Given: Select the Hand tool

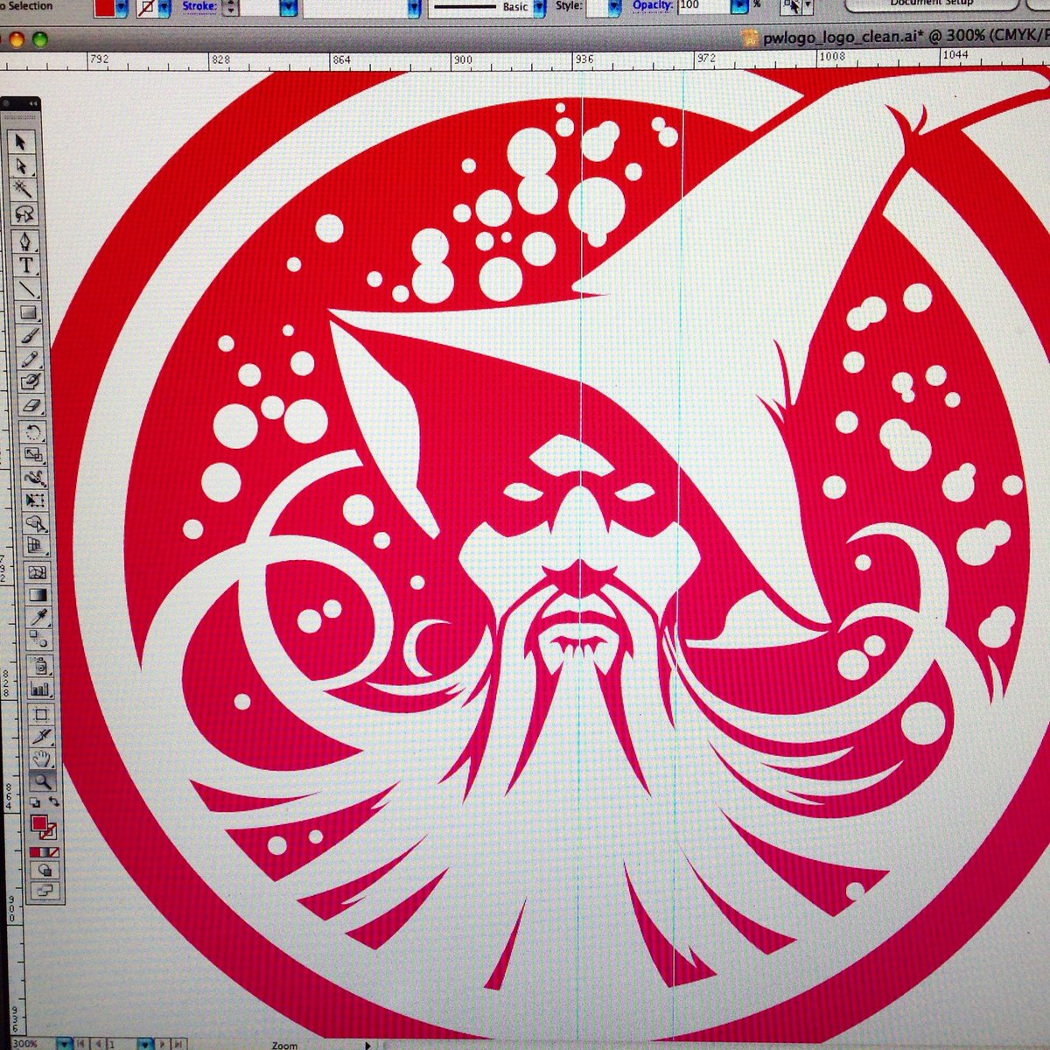Looking at the screenshot, I should coord(42,759).
